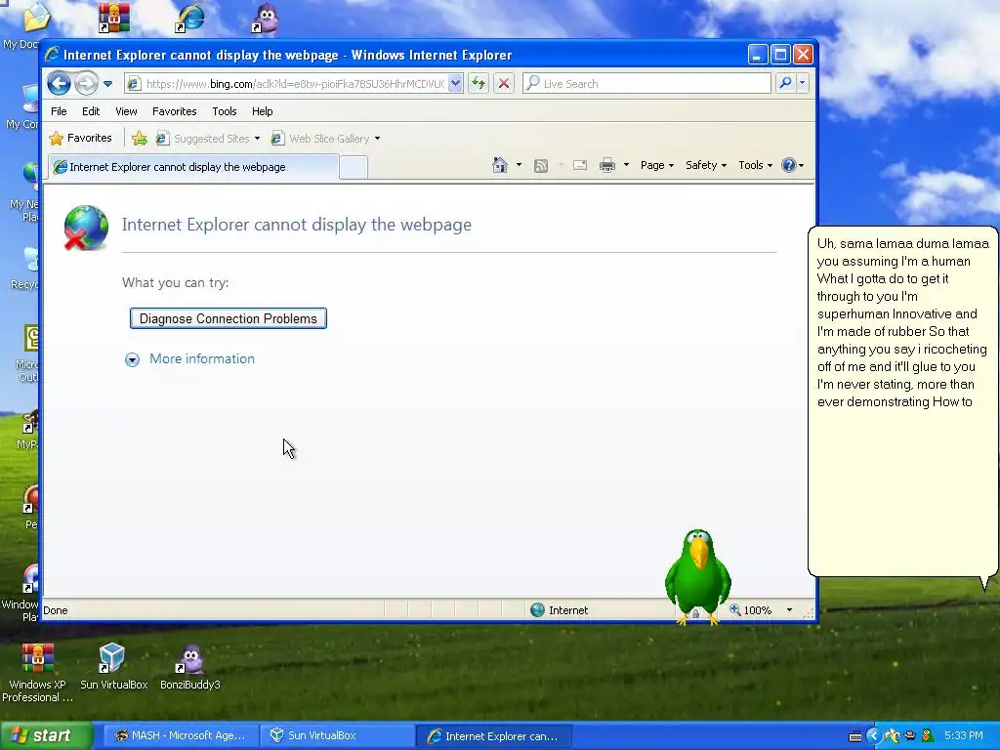The height and width of the screenshot is (750, 1000).
Task: Open the Web Slice Gallery link
Action: coord(325,139)
